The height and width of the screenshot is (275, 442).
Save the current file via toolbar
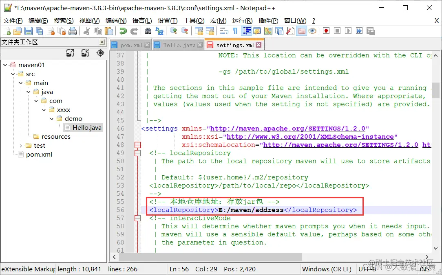click(29, 31)
